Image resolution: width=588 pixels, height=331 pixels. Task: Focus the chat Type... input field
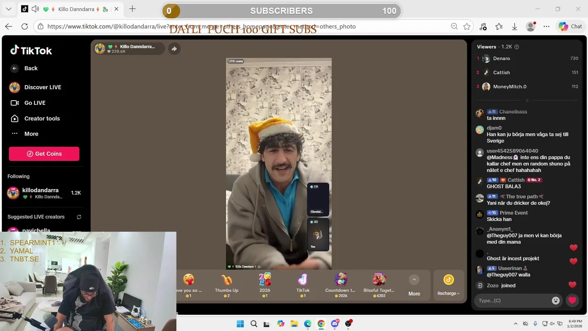coord(512,301)
